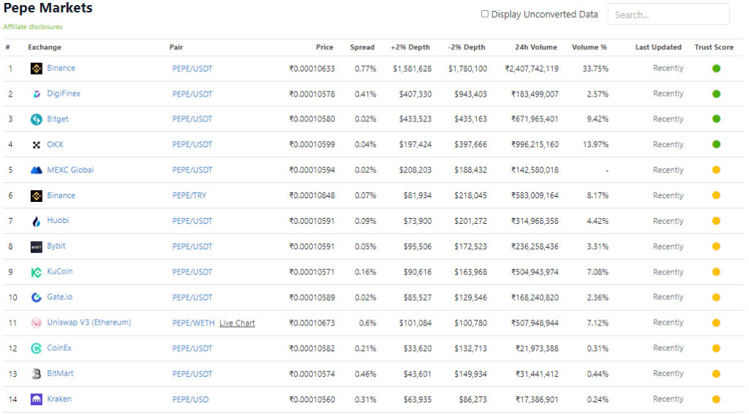This screenshot has width=749, height=414.
Task: Open the Affiliate disclosures link
Action: [x=33, y=27]
